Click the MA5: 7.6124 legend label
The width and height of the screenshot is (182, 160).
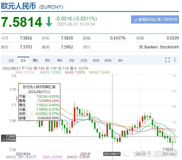[x=25, y=72]
